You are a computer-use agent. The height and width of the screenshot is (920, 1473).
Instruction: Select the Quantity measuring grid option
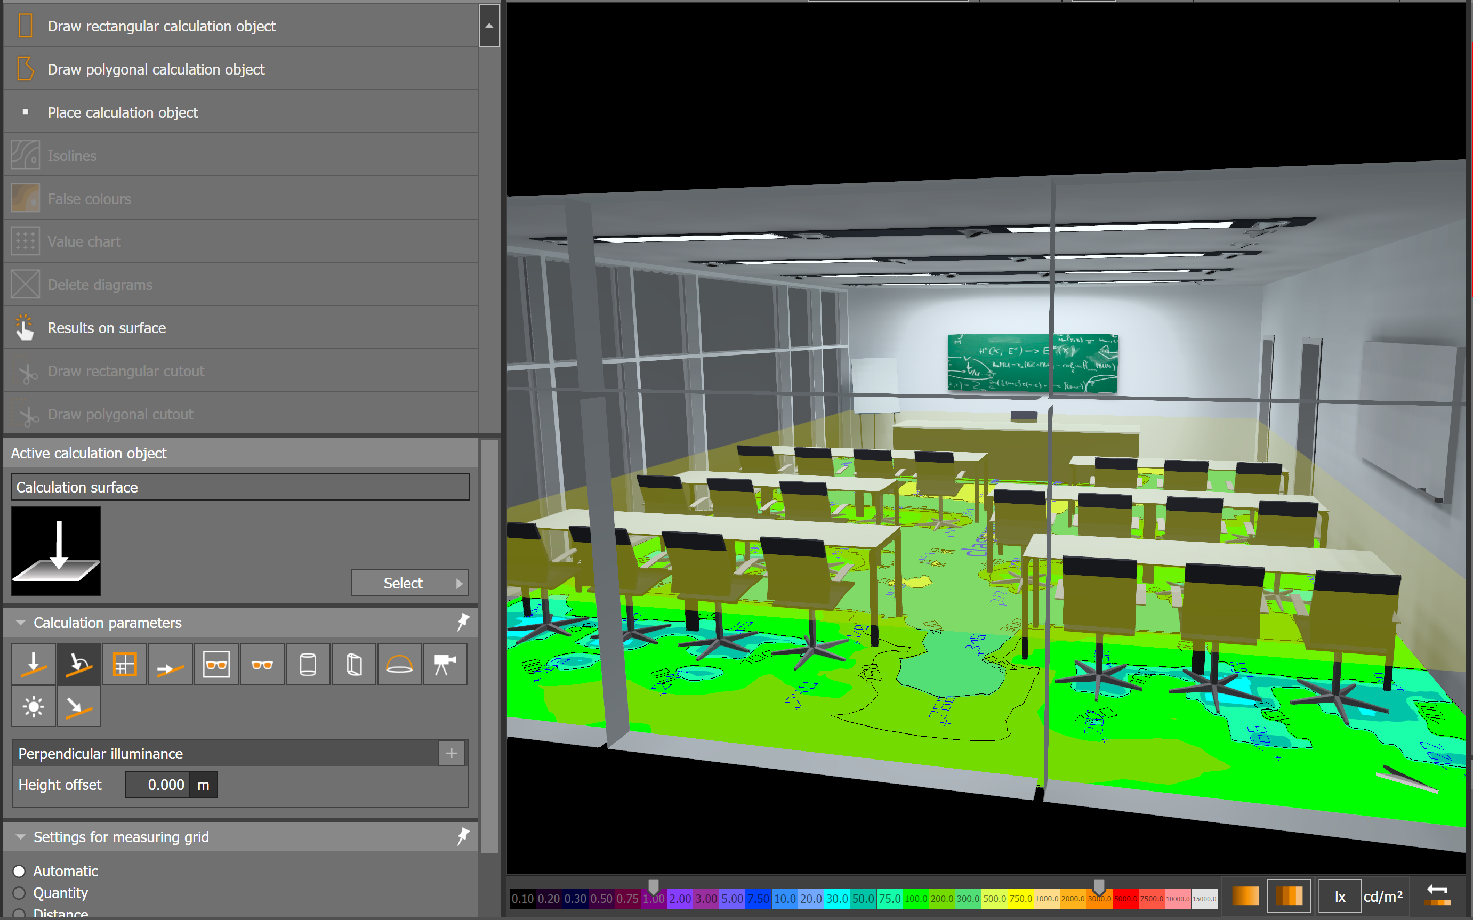tap(20, 893)
